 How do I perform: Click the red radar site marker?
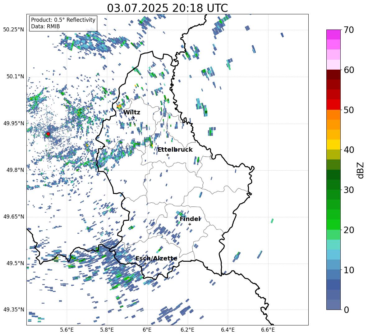pos(48,134)
